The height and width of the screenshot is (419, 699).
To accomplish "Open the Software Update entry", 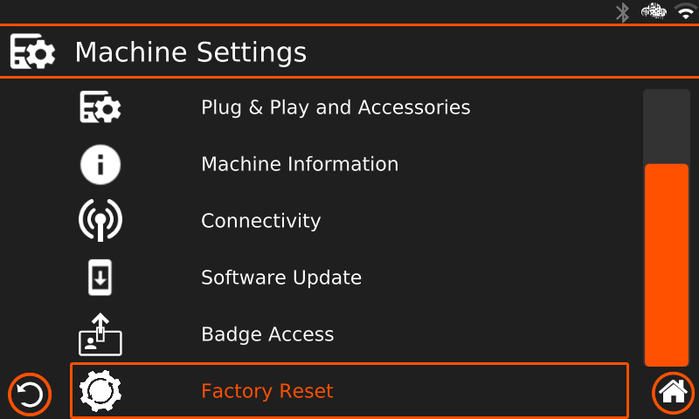I will (349, 278).
